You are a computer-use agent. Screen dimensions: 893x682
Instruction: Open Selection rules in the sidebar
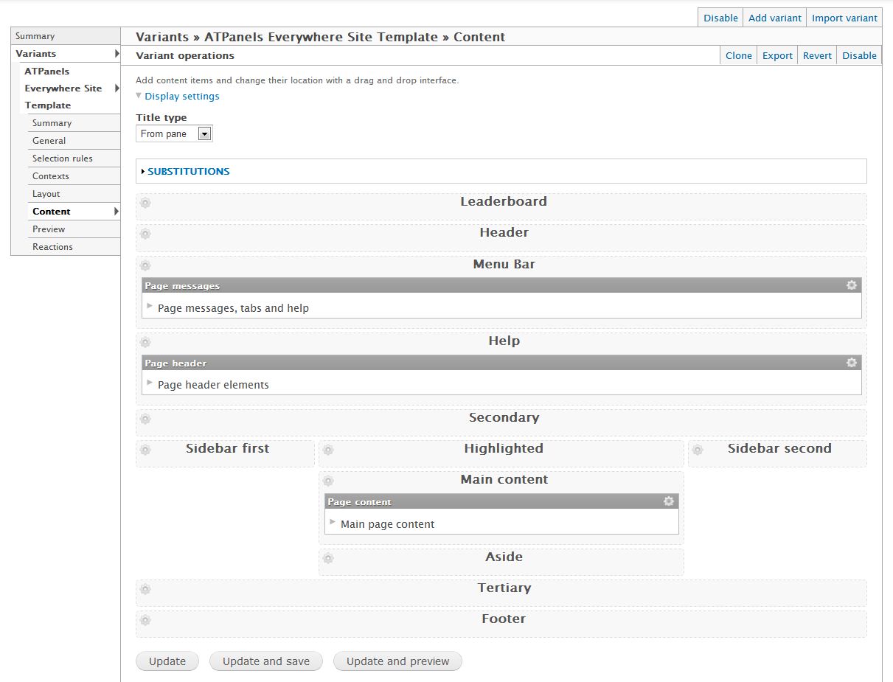74,159
